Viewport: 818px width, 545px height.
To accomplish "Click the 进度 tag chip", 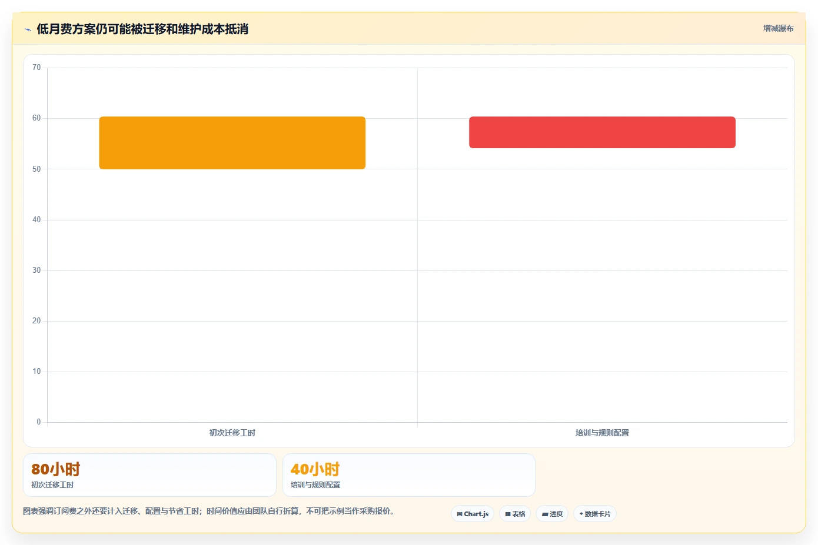I will [552, 514].
